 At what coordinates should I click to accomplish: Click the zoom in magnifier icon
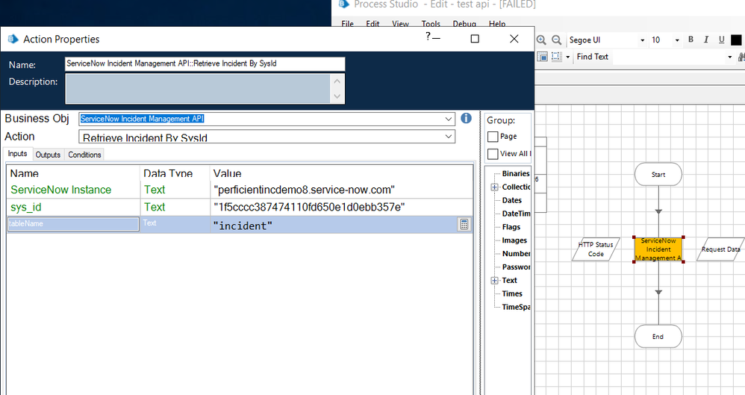point(541,40)
